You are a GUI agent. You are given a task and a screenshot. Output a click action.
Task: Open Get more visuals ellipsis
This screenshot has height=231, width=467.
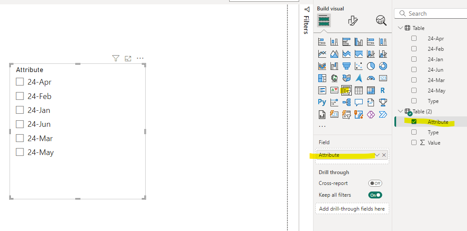322,126
